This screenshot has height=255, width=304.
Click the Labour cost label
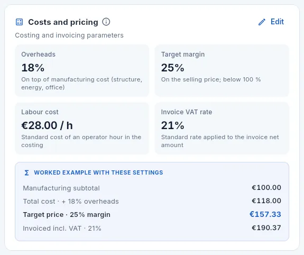click(40, 112)
